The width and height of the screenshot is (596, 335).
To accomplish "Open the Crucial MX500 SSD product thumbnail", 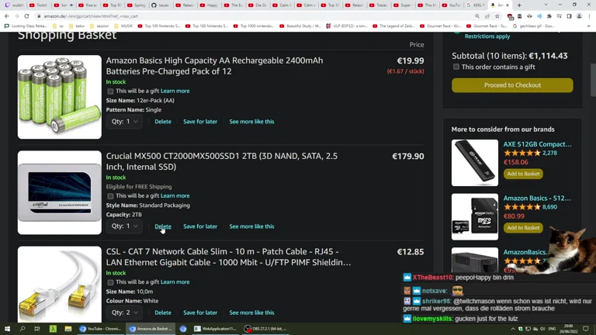I will [60, 192].
